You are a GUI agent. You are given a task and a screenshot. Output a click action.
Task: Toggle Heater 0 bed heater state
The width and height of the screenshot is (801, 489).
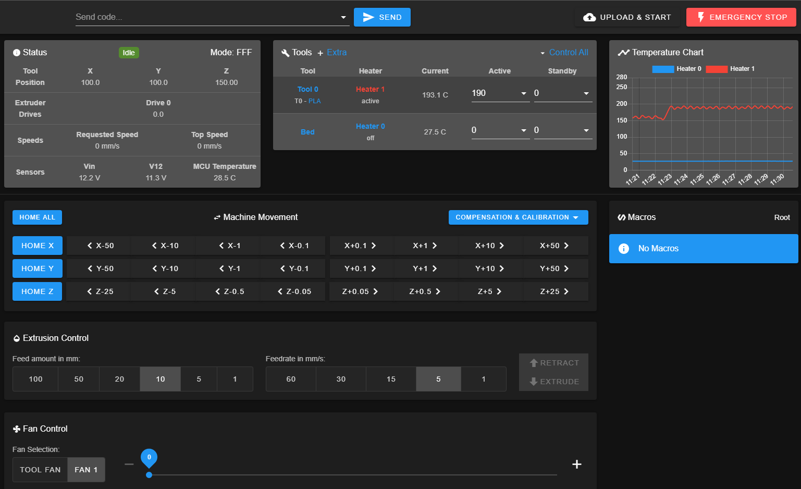point(370,126)
